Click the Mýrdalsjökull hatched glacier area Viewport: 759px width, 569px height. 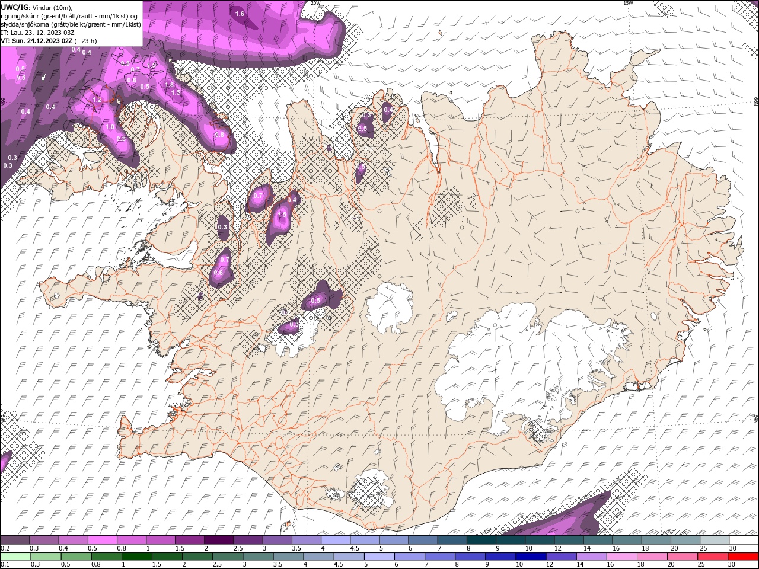(x=368, y=492)
